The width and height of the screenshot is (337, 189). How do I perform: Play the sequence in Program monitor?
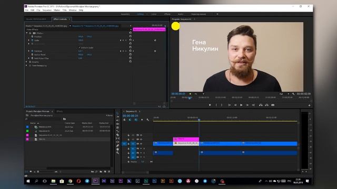pyautogui.click(x=241, y=105)
